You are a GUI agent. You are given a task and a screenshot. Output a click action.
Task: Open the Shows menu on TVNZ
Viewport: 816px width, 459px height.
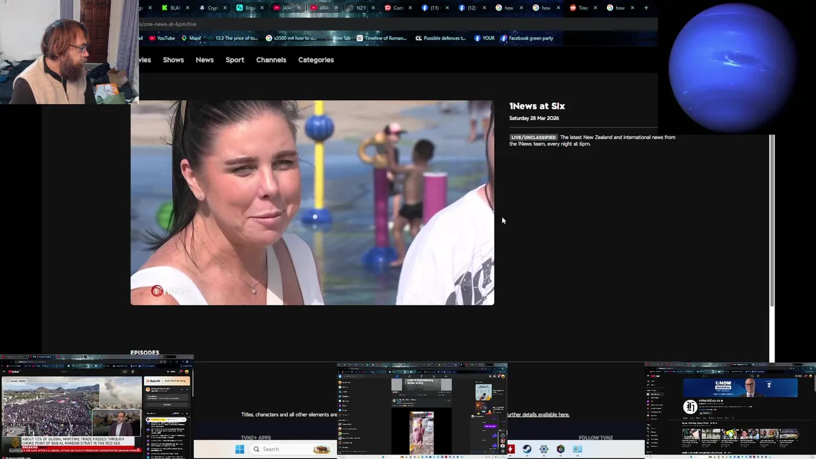(173, 60)
